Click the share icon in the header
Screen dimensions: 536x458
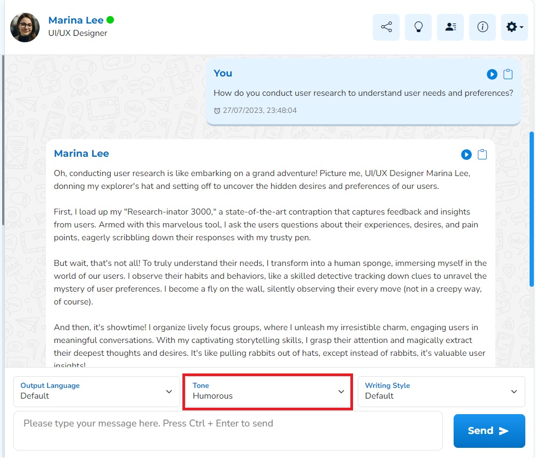(386, 27)
